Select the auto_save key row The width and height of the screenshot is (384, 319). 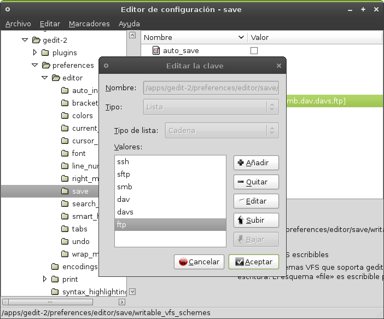(262, 51)
